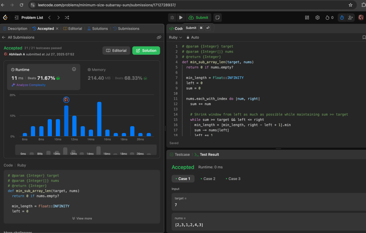Image resolution: width=366 pixels, height=233 pixels.
Task: Click the runtime info circle icon
Action: (x=74, y=69)
